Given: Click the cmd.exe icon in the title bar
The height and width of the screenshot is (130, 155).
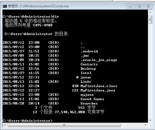Looking at the screenshot, I should pyautogui.click(x=5, y=6).
